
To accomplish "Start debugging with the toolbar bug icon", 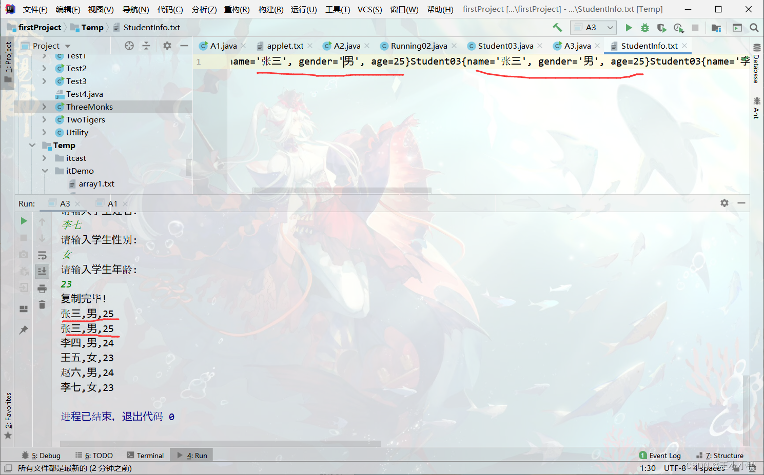I will pos(645,28).
